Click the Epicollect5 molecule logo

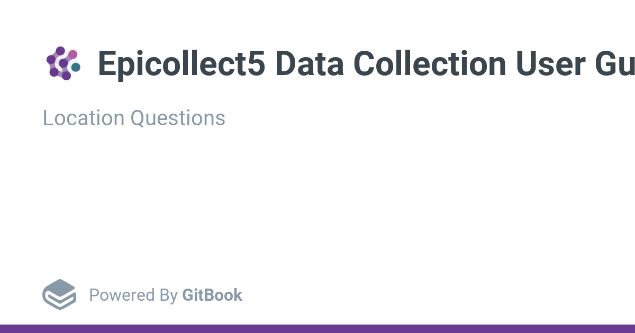pyautogui.click(x=63, y=63)
